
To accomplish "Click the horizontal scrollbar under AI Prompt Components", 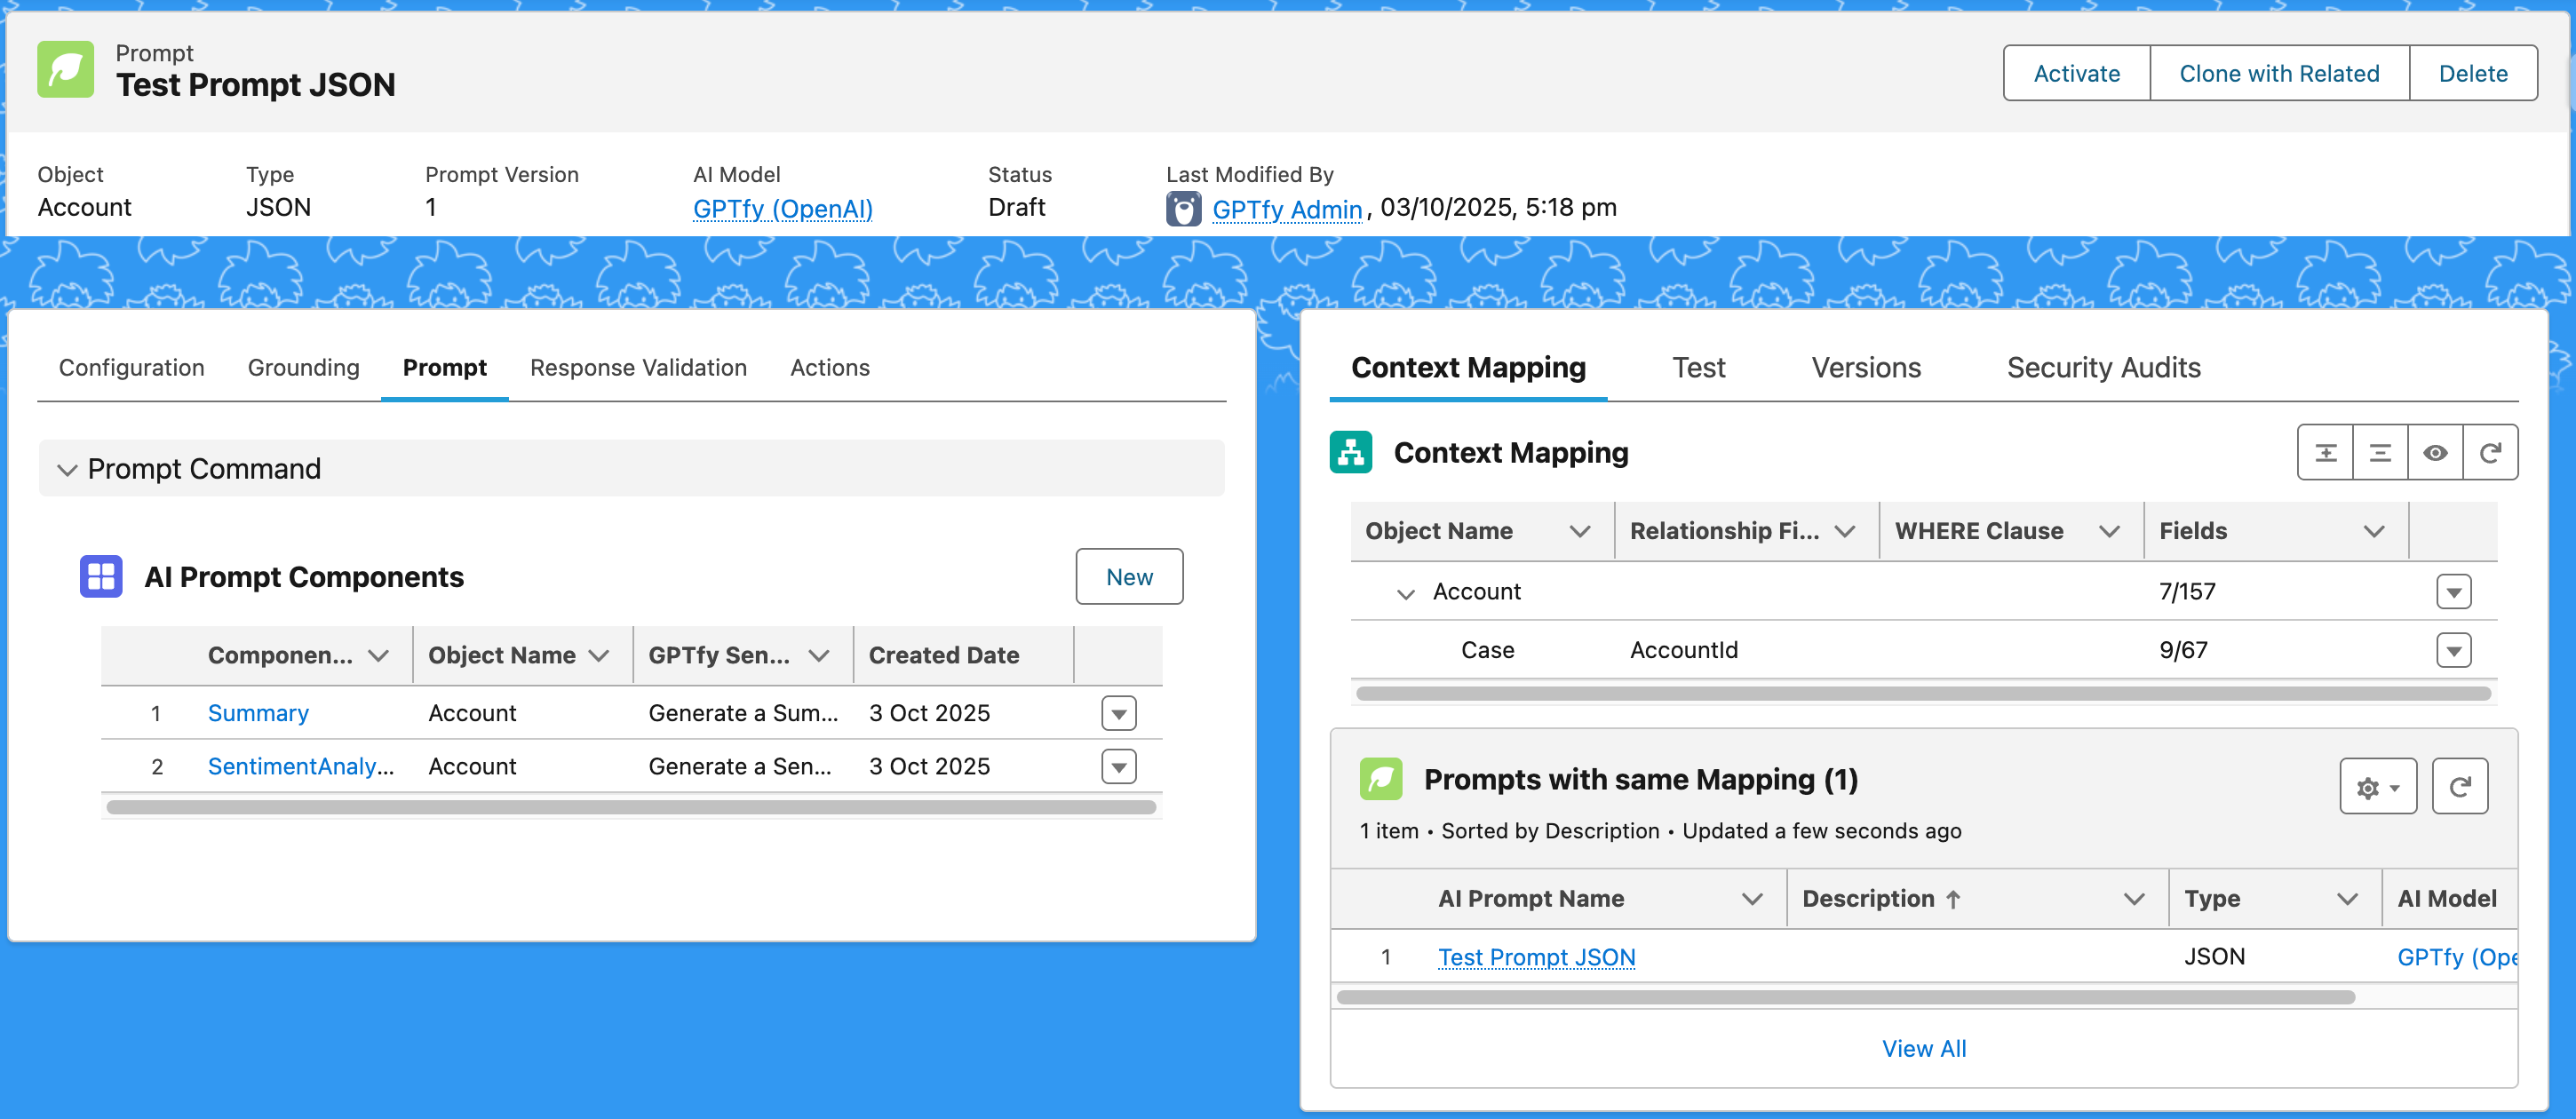I will [x=630, y=807].
